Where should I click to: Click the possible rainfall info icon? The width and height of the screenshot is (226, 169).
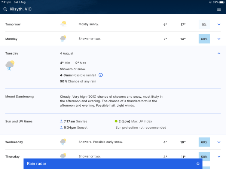101,75
